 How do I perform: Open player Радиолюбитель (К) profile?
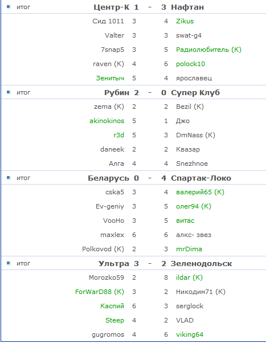[x=208, y=50]
